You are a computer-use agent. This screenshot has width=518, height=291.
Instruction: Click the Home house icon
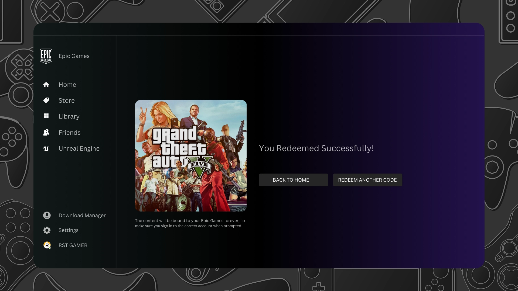46,85
